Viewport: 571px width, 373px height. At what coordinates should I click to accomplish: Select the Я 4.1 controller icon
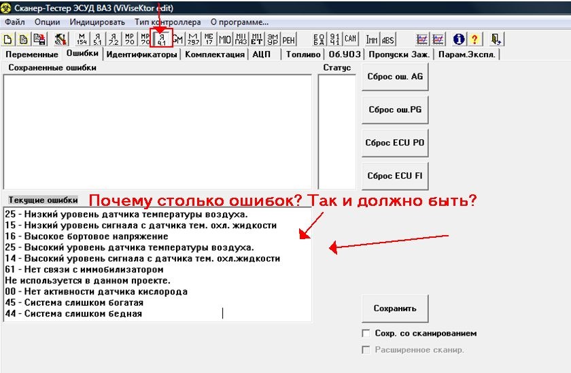161,38
